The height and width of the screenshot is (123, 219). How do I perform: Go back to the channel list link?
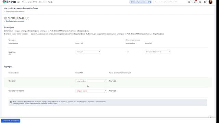coord(14,11)
